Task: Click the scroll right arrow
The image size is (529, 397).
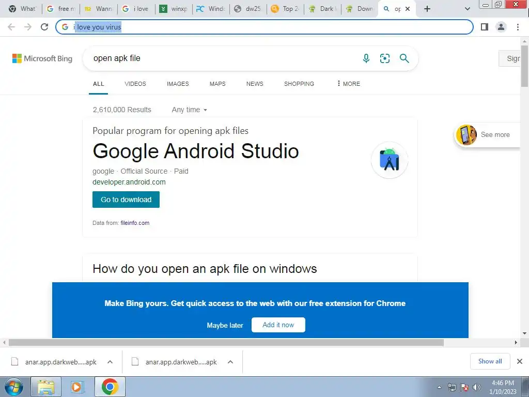Action: click(x=516, y=342)
